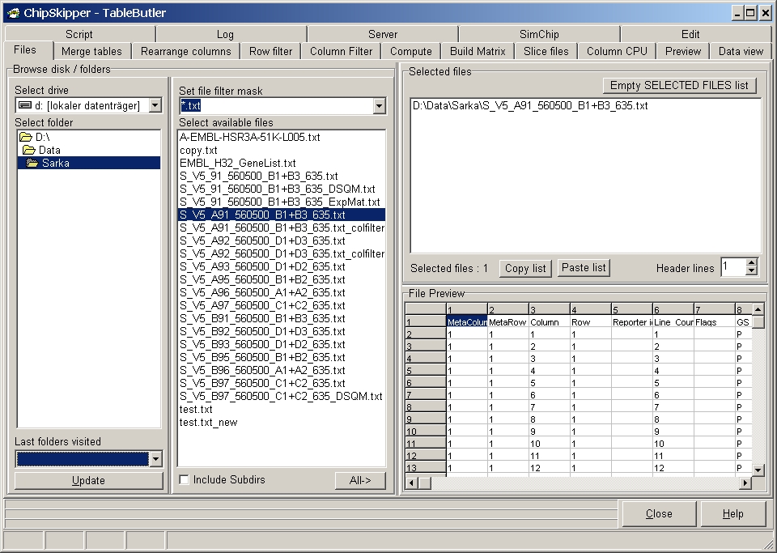This screenshot has height=553, width=777.
Task: Expand the file filter mask dropdown
Action: pos(380,107)
